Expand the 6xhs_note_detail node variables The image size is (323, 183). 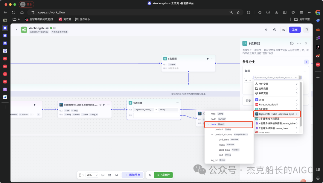coord(276,104)
